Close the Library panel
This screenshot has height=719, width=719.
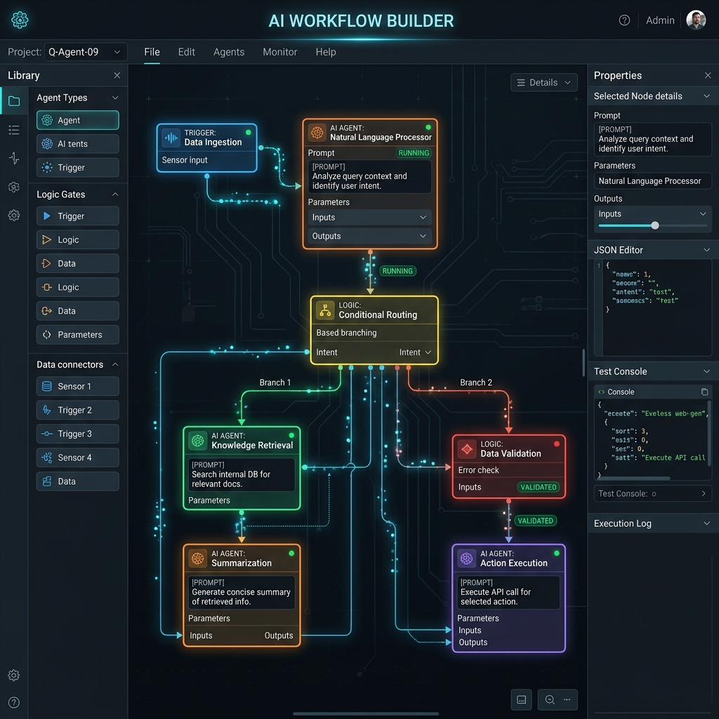click(x=117, y=75)
